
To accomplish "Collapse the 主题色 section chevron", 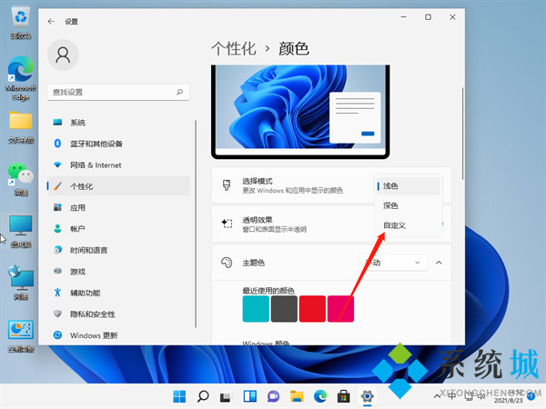I will coord(439,263).
